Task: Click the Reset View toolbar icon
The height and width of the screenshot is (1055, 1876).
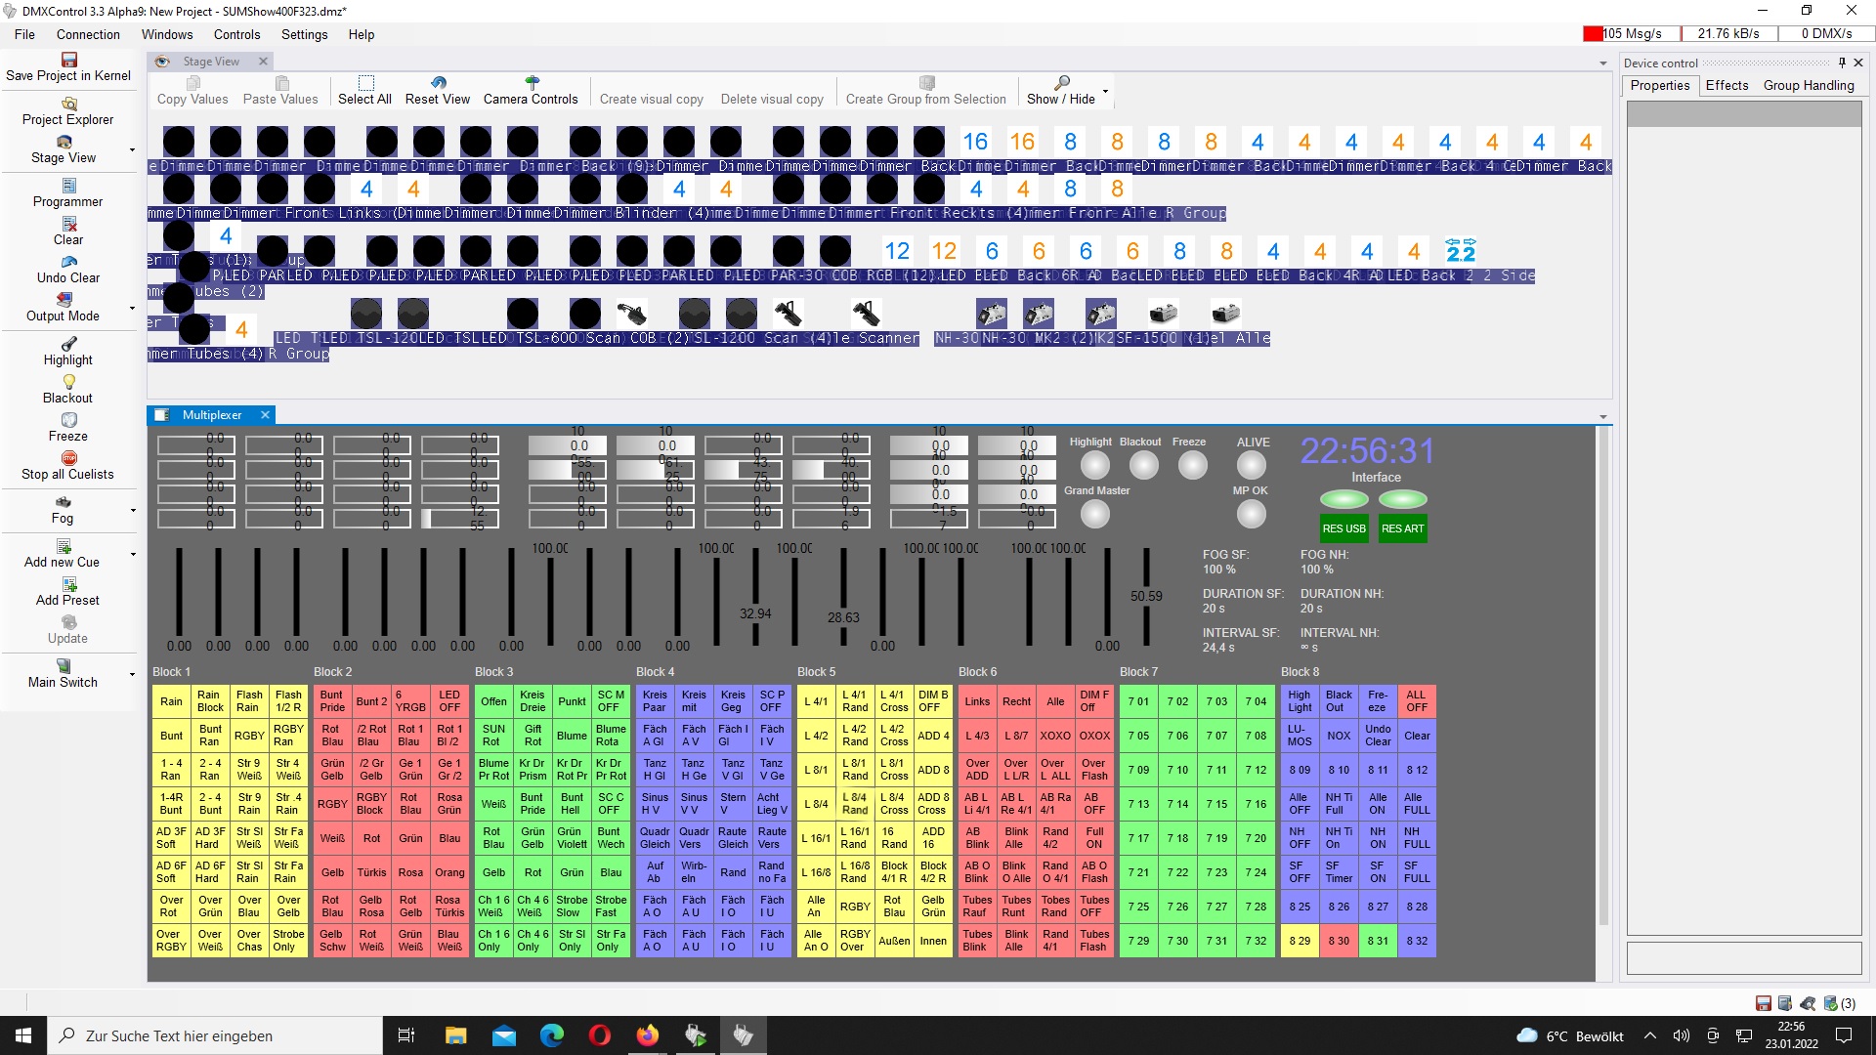Action: [x=438, y=83]
